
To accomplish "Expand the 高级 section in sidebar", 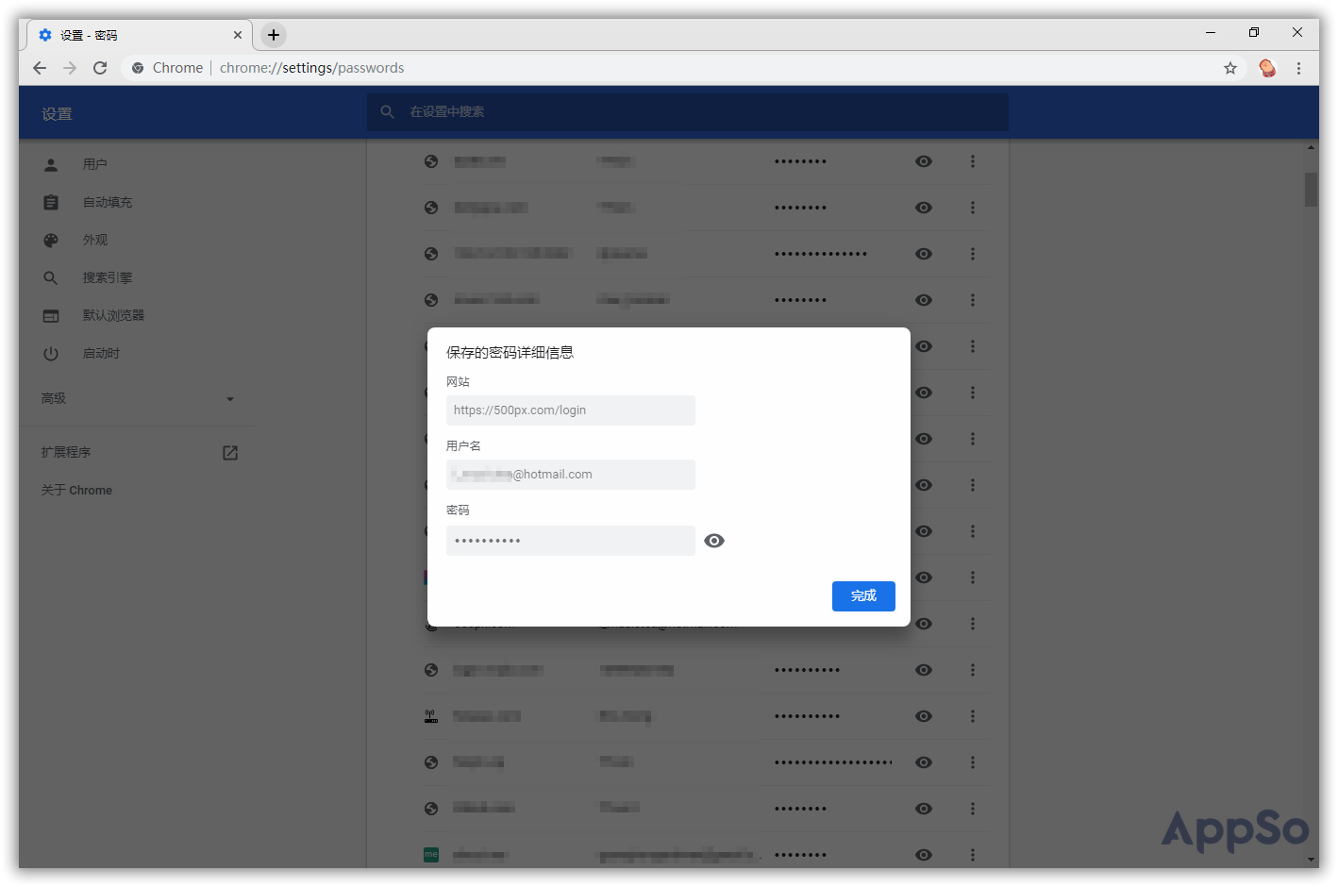I will pyautogui.click(x=138, y=398).
